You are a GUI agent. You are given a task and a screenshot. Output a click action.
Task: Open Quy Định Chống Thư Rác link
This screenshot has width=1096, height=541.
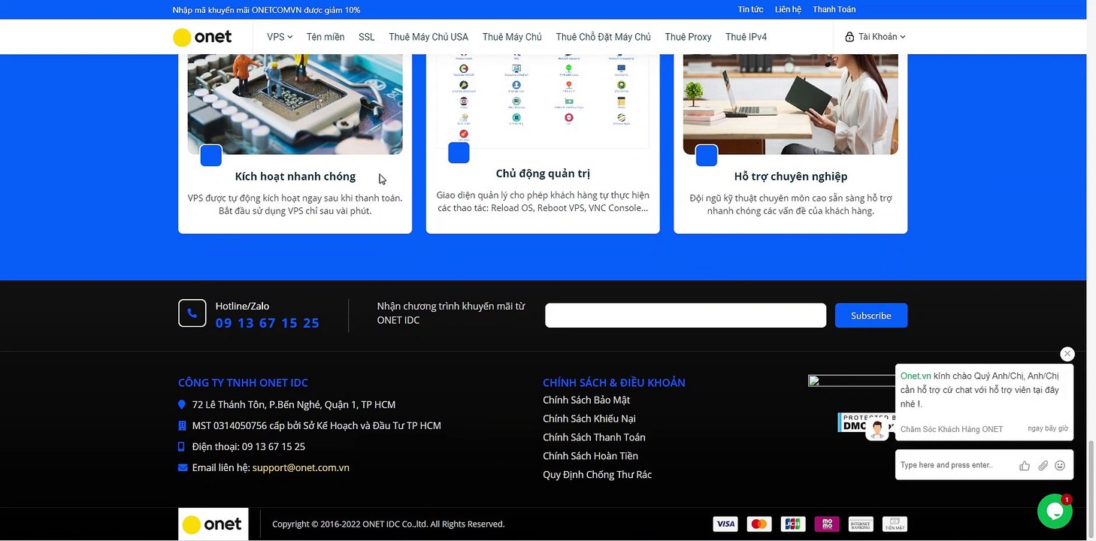pyautogui.click(x=598, y=475)
